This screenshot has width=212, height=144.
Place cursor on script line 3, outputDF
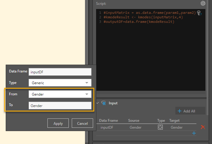[x=139, y=22]
